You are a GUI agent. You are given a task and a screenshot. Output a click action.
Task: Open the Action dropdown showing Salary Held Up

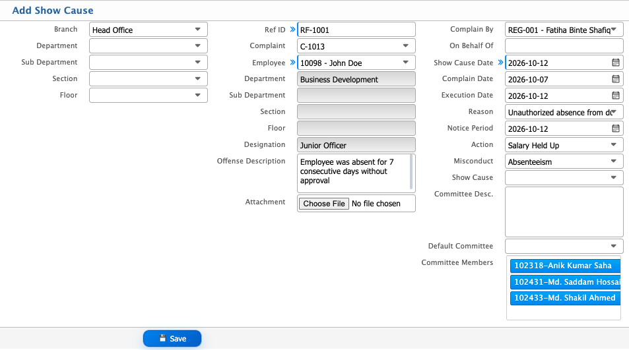pyautogui.click(x=564, y=144)
